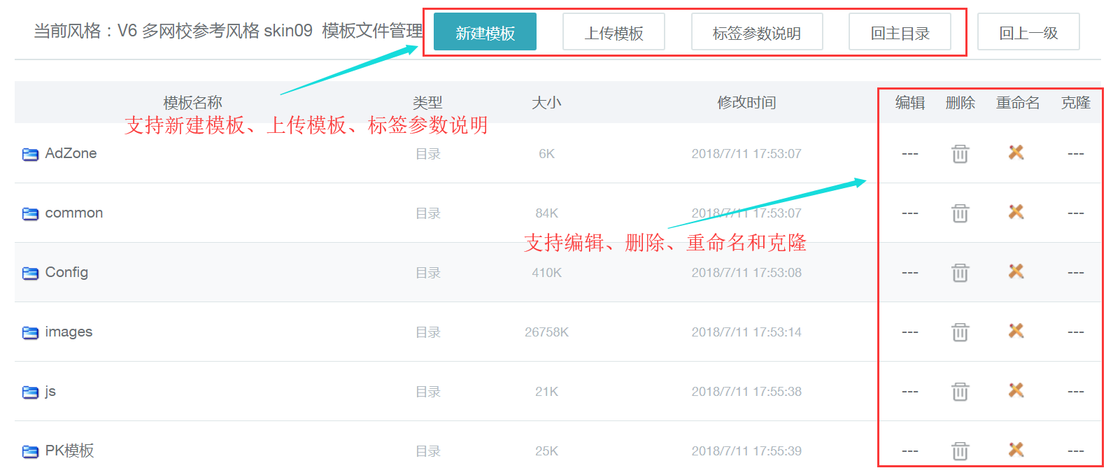Click 回上一级 to go up

1028,32
